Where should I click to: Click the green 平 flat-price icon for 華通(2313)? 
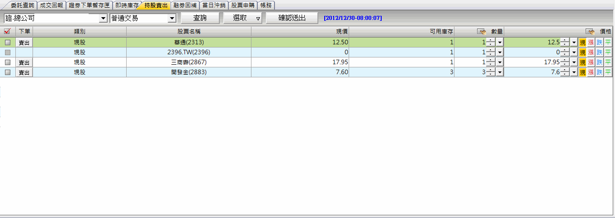pyautogui.click(x=608, y=42)
